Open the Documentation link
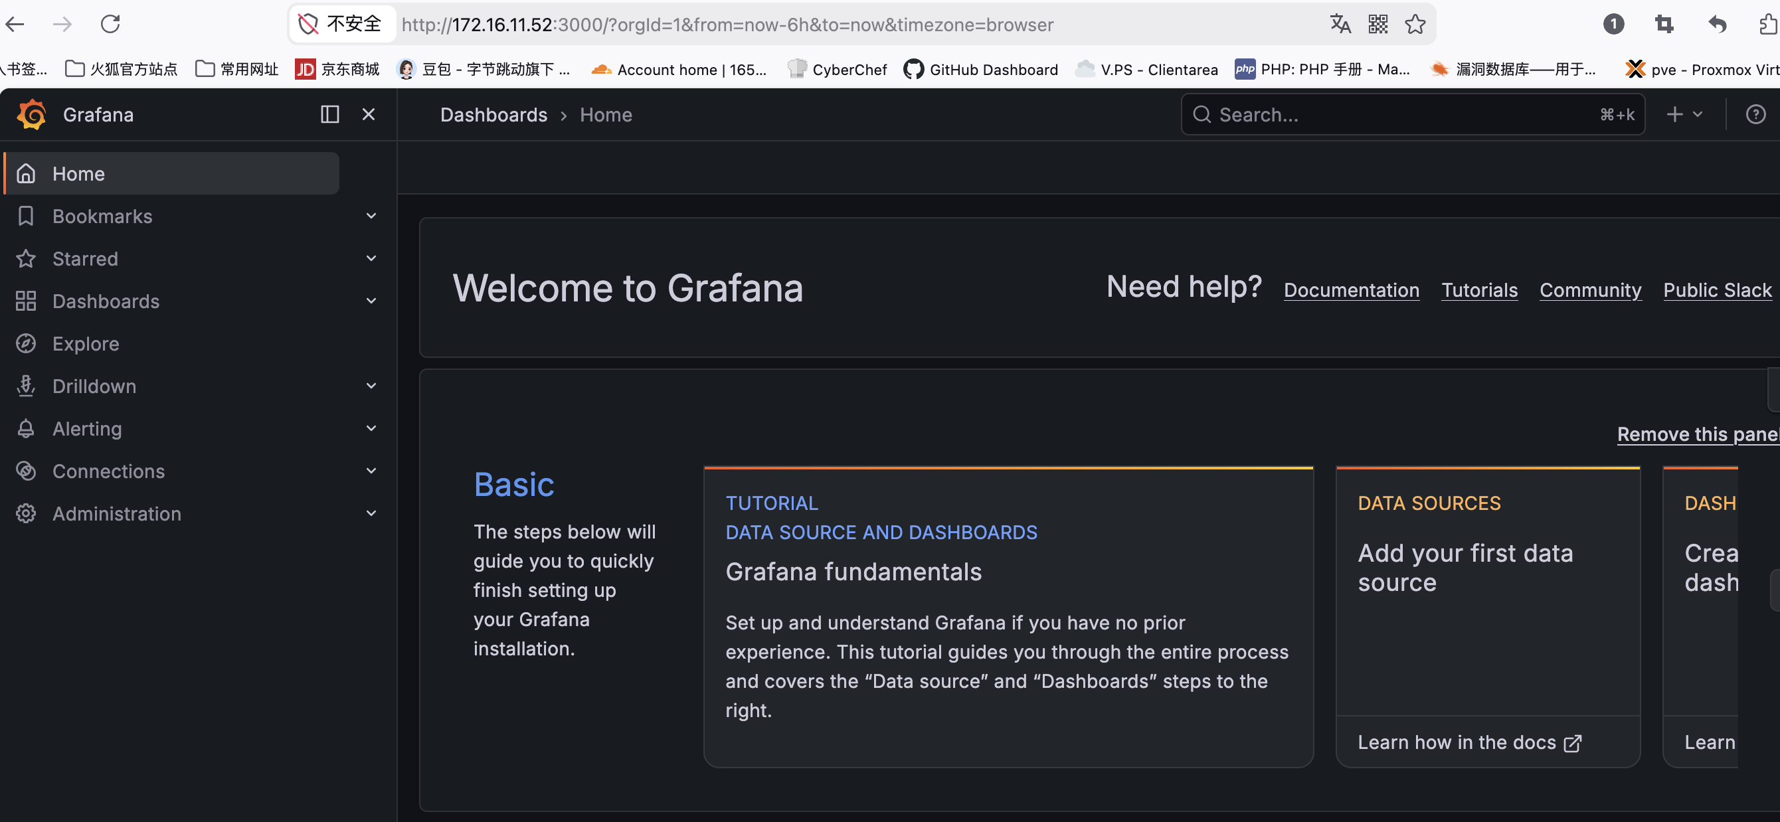Screen dimensions: 1780x822 [x=1351, y=289]
